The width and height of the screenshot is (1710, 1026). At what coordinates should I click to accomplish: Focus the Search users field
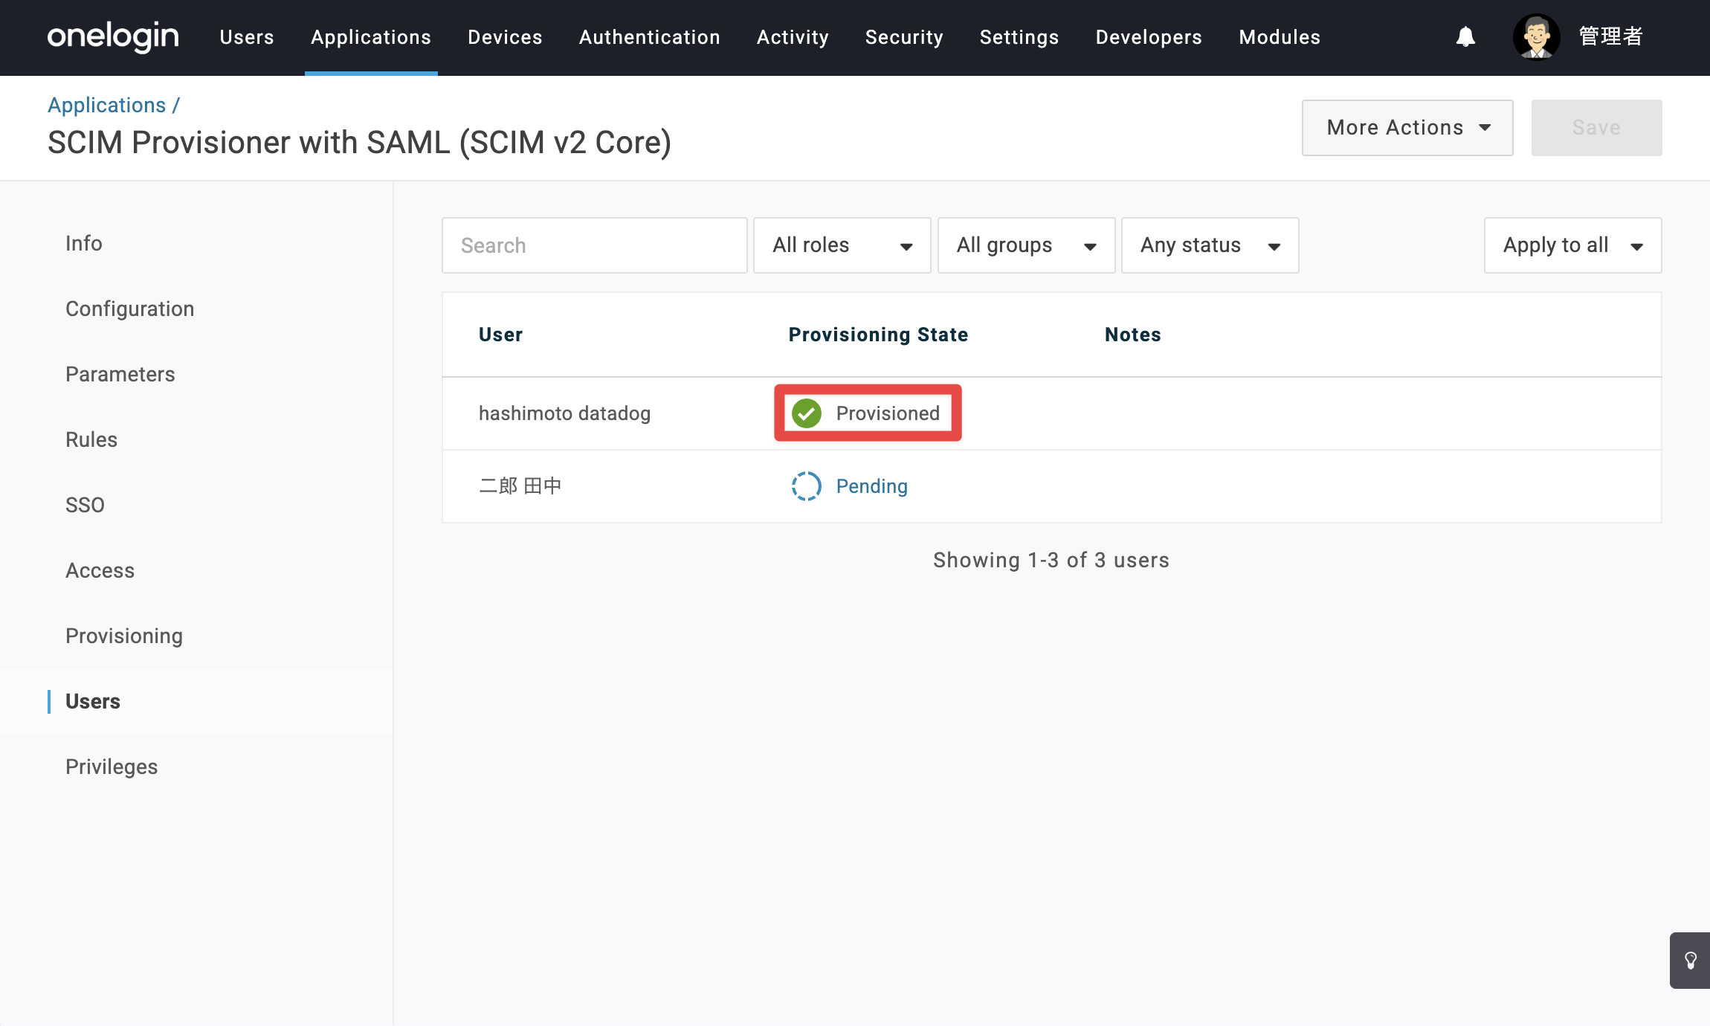595,245
